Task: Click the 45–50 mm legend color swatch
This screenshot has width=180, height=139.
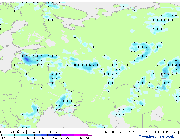Action: [x=83, y=135]
